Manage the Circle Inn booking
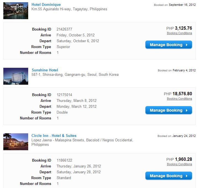This screenshot has height=188, width=199. 166,176
